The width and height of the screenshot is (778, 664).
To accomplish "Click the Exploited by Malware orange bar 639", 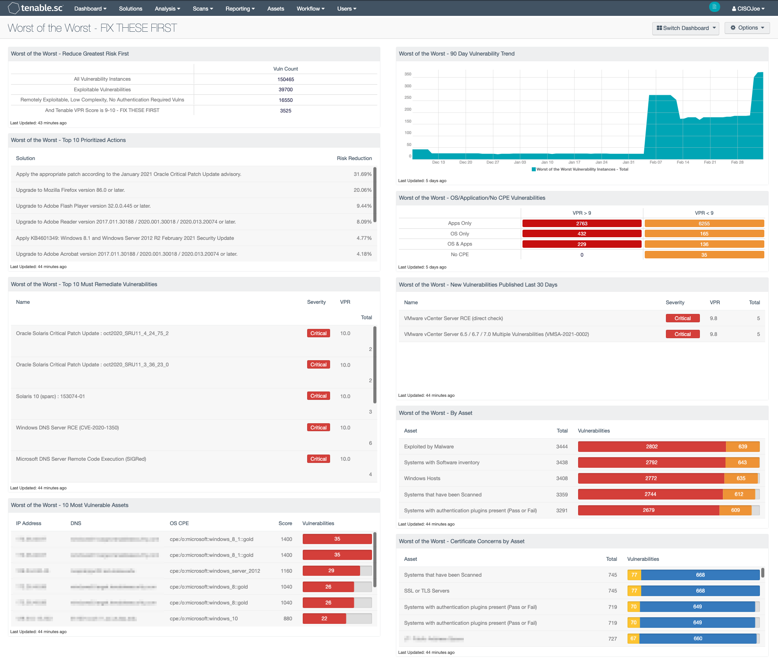I will 743,447.
